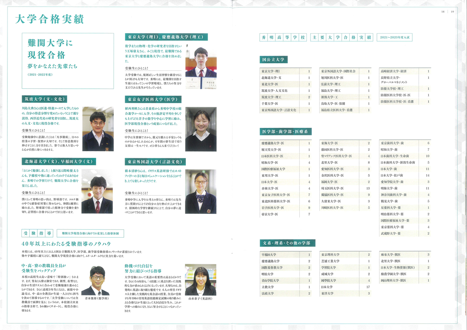Click the photo of teacher 山本恭子(英語科)
The width and height of the screenshot is (467, 330).
[201, 280]
